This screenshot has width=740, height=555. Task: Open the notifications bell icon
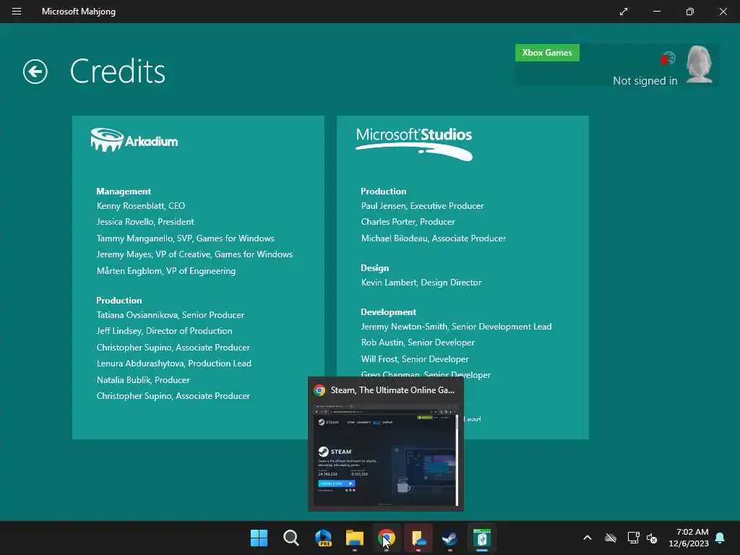[x=720, y=538]
